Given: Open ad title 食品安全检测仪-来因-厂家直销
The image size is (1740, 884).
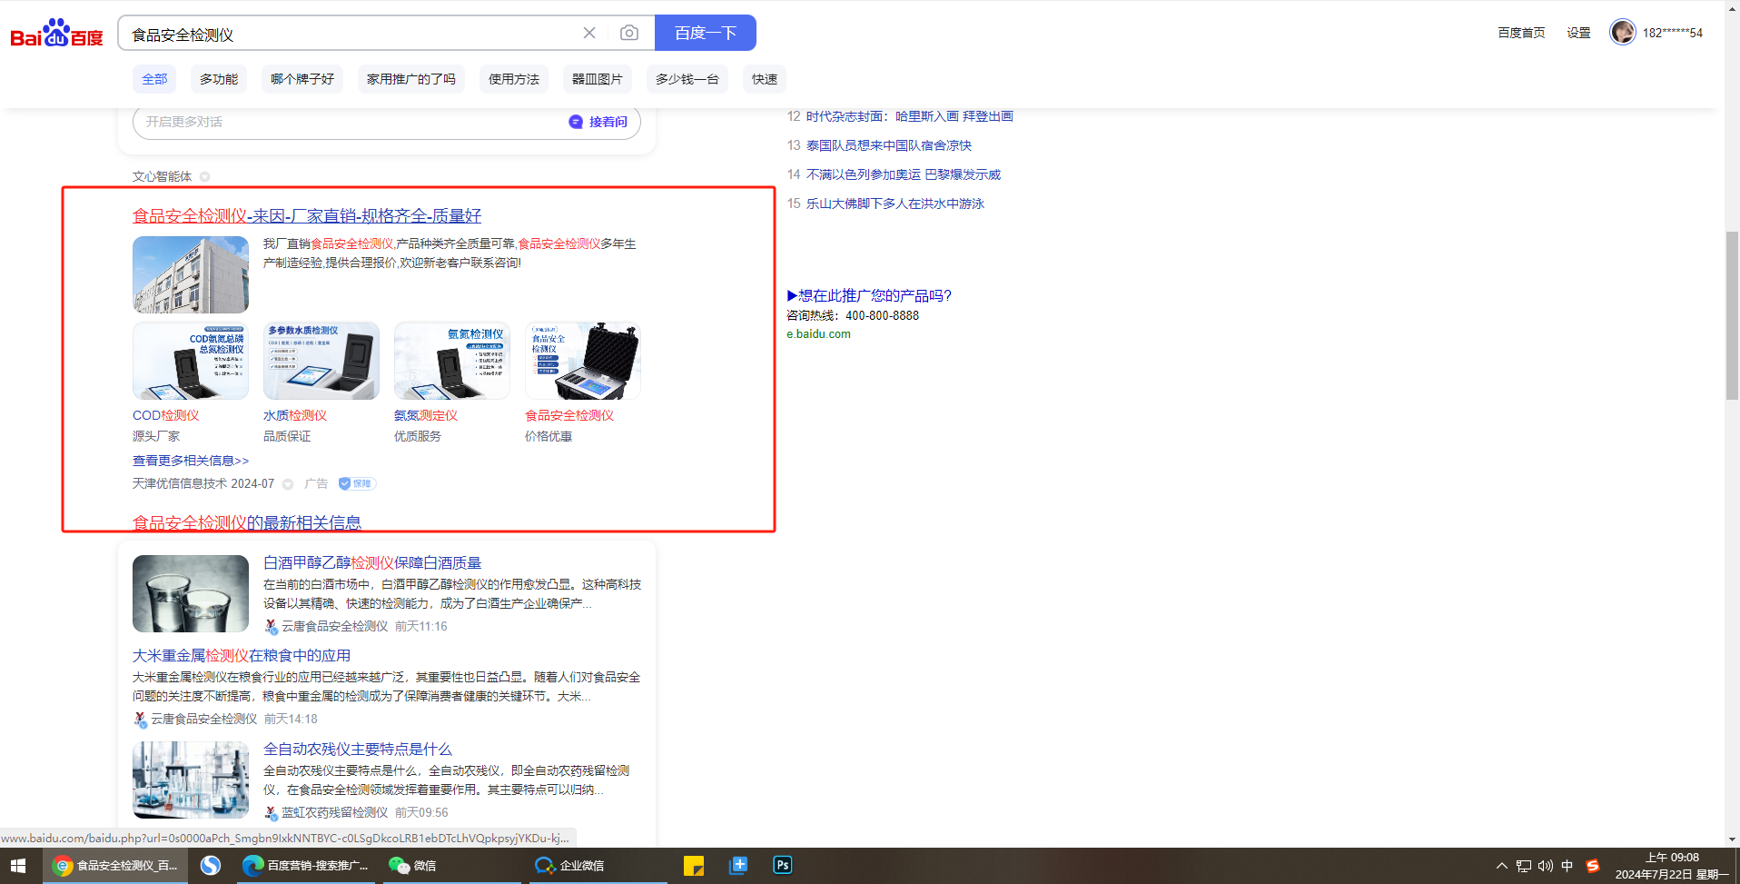Looking at the screenshot, I should [307, 216].
